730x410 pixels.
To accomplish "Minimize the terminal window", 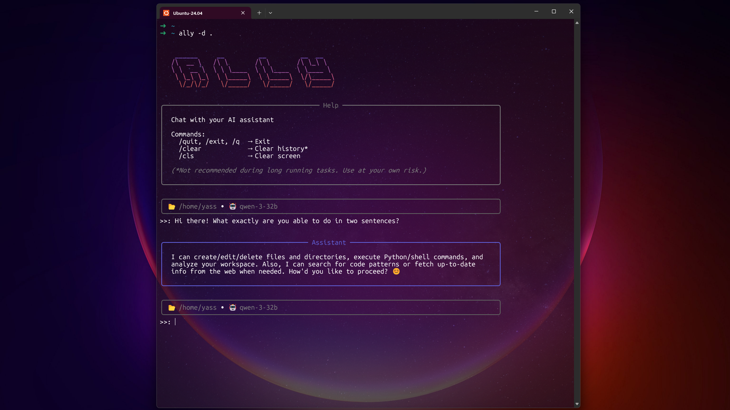I will pos(536,11).
